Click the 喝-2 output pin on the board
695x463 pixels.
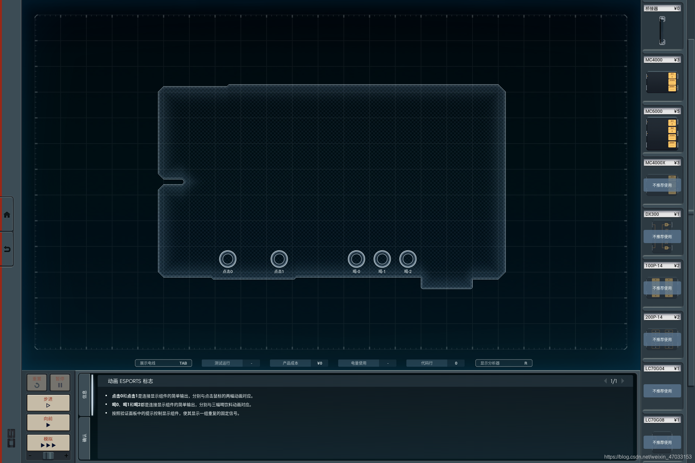point(408,259)
